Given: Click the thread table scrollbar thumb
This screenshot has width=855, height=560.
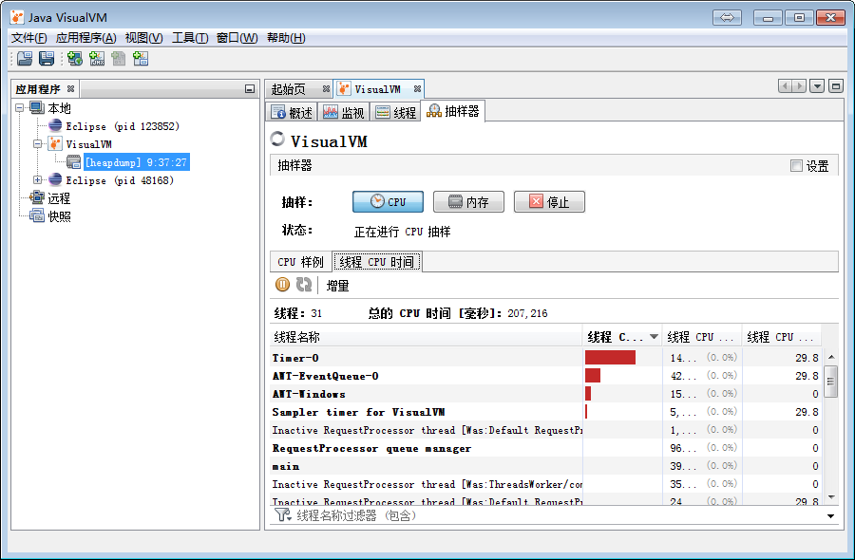Looking at the screenshot, I should (x=831, y=382).
